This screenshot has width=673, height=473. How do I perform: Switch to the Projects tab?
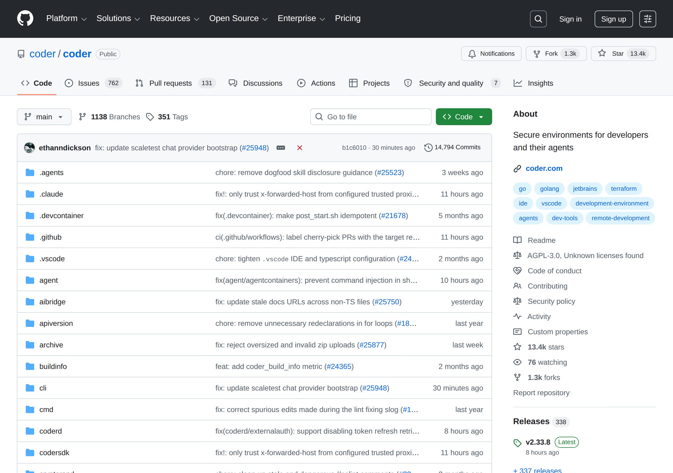pos(369,83)
